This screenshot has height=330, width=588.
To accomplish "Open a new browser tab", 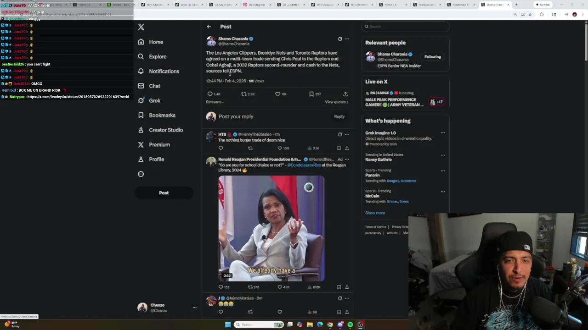I will click(x=516, y=5).
